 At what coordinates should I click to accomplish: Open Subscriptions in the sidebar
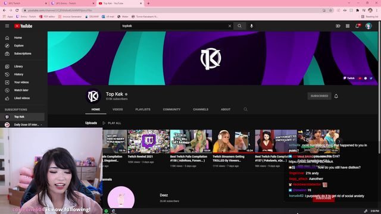click(23, 53)
